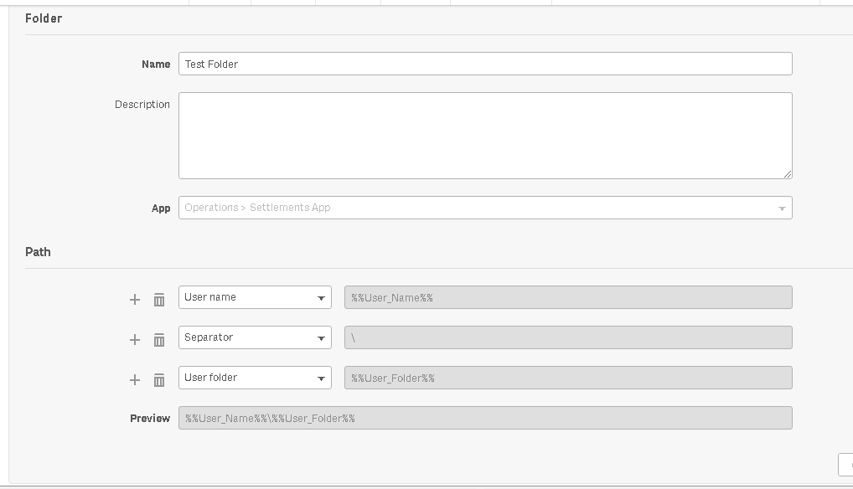Add a row after the Separator row

pyautogui.click(x=134, y=339)
